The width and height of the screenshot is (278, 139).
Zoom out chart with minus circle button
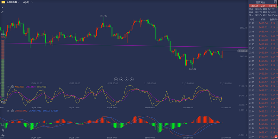(x=116, y=79)
